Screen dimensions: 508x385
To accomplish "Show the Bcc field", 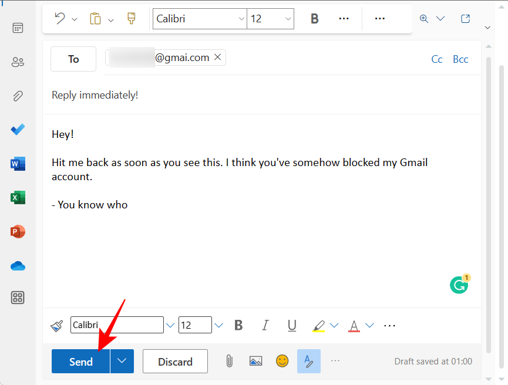I will pyautogui.click(x=460, y=59).
